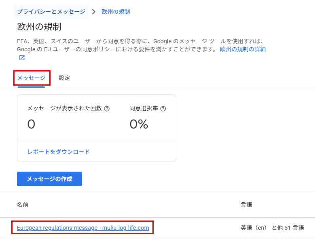Click the breadcrumb chevron separator arrow

pyautogui.click(x=94, y=12)
